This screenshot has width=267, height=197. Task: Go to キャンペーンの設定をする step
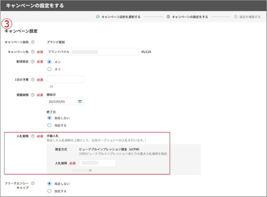(x=190, y=17)
